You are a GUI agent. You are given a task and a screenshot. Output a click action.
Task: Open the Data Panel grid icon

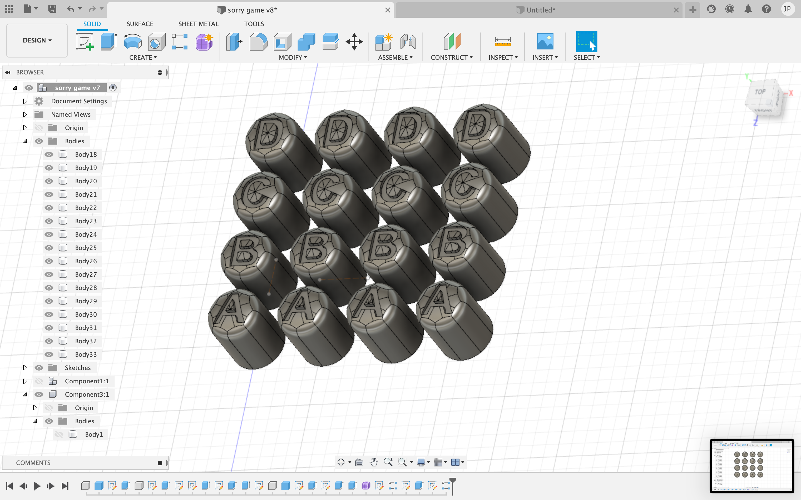[9, 9]
